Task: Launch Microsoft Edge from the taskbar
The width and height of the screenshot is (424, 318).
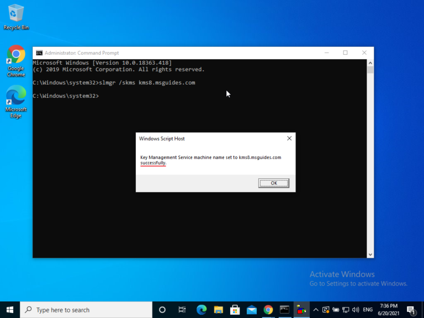Action: (x=202, y=310)
